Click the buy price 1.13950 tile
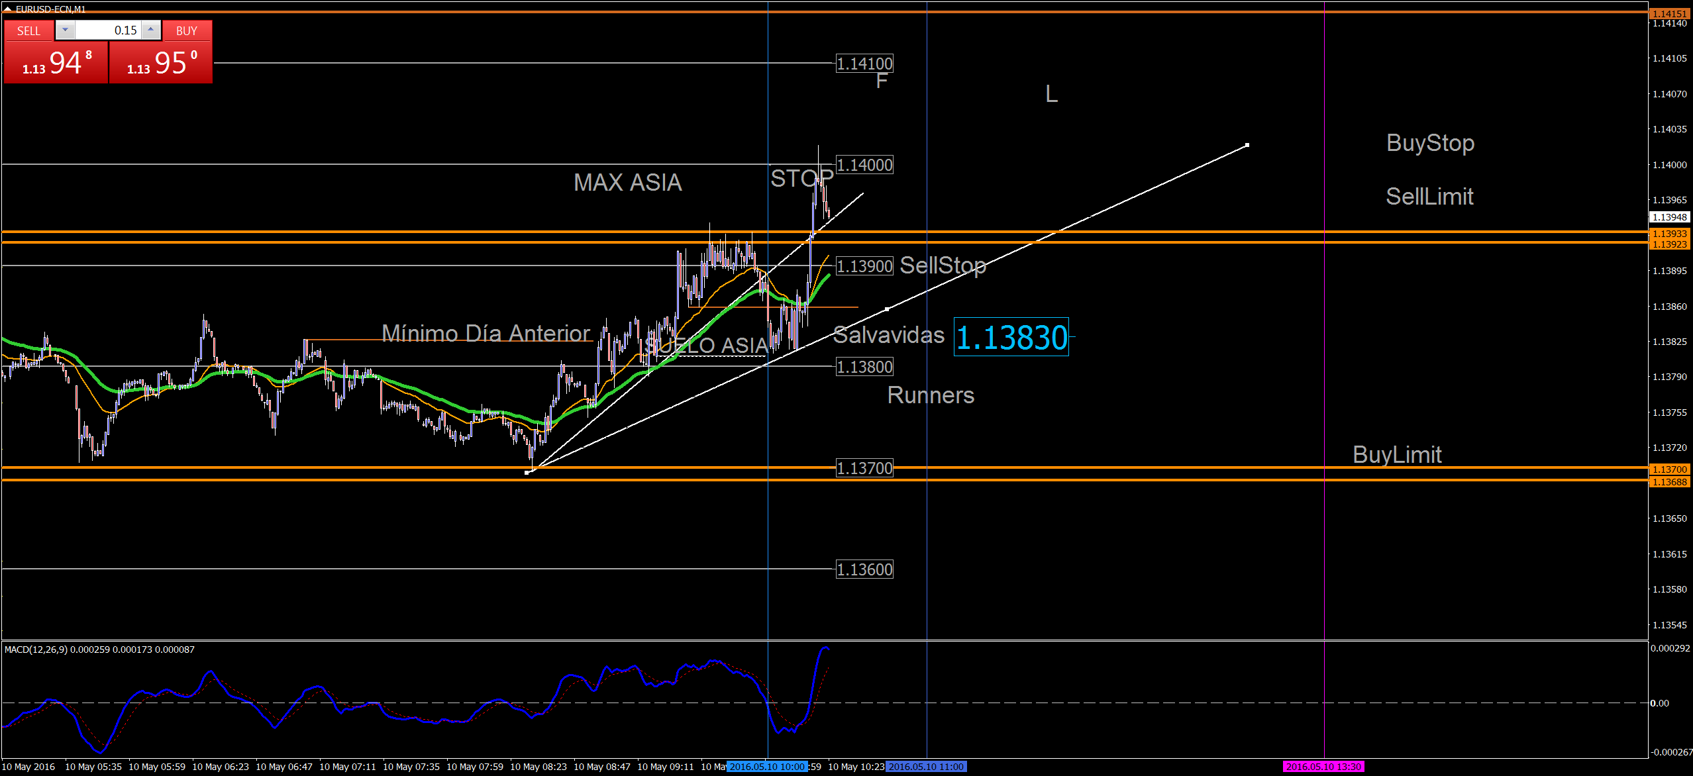 (161, 63)
